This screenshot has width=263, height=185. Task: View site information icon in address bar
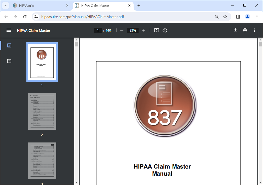click(36, 17)
